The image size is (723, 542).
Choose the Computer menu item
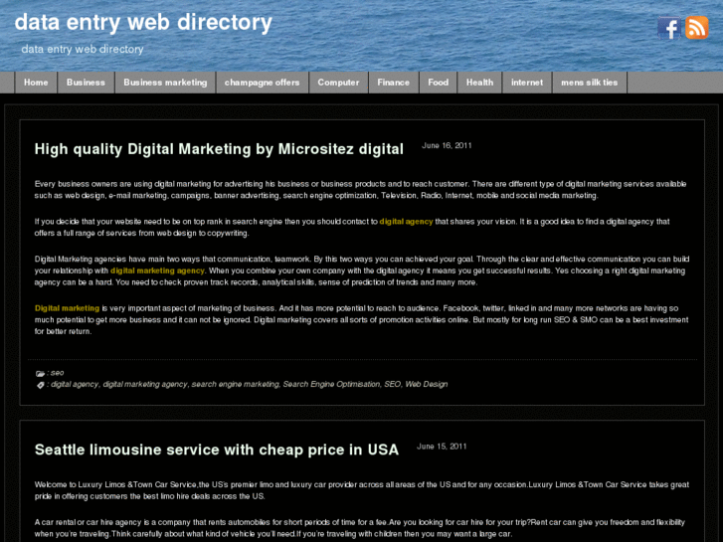click(338, 83)
